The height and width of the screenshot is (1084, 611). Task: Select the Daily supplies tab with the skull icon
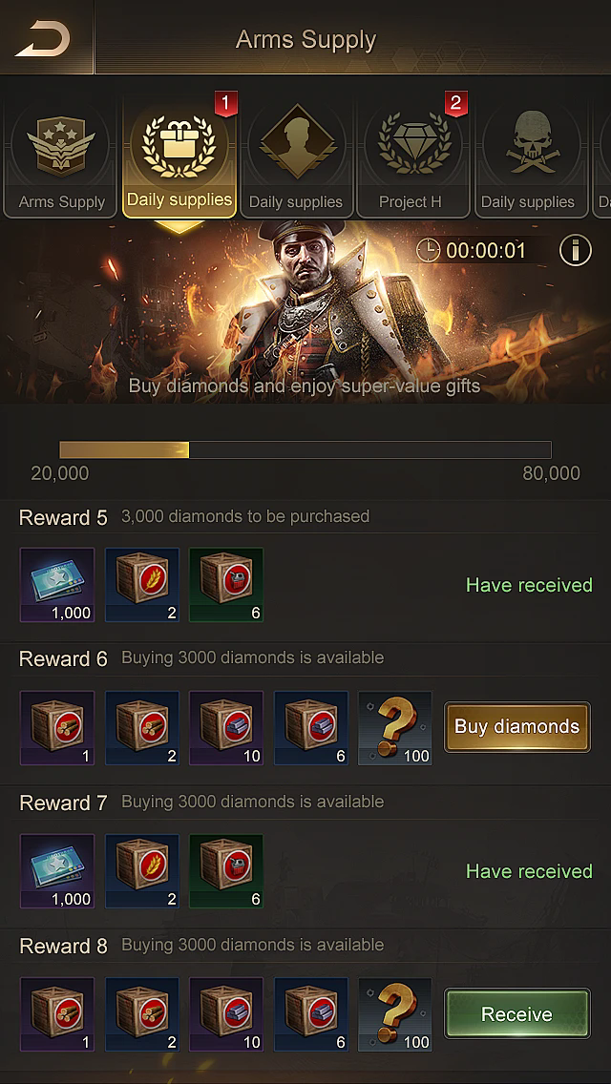tap(527, 159)
